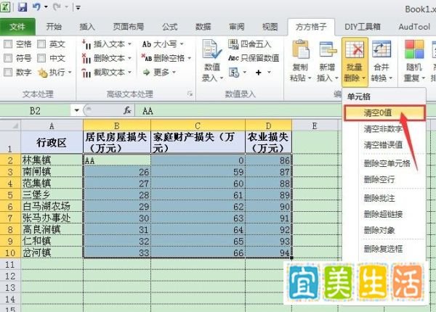Choose 清空0值 from the menu
Image resolution: width=436 pixels, height=312 pixels.
(x=384, y=113)
